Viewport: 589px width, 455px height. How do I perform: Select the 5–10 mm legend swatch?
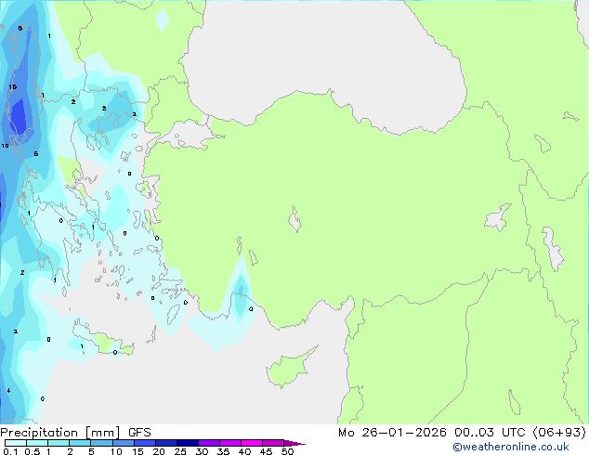click(x=101, y=443)
